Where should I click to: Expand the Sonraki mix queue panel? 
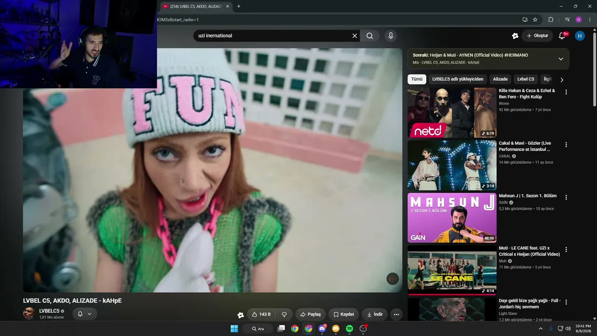pyautogui.click(x=561, y=59)
